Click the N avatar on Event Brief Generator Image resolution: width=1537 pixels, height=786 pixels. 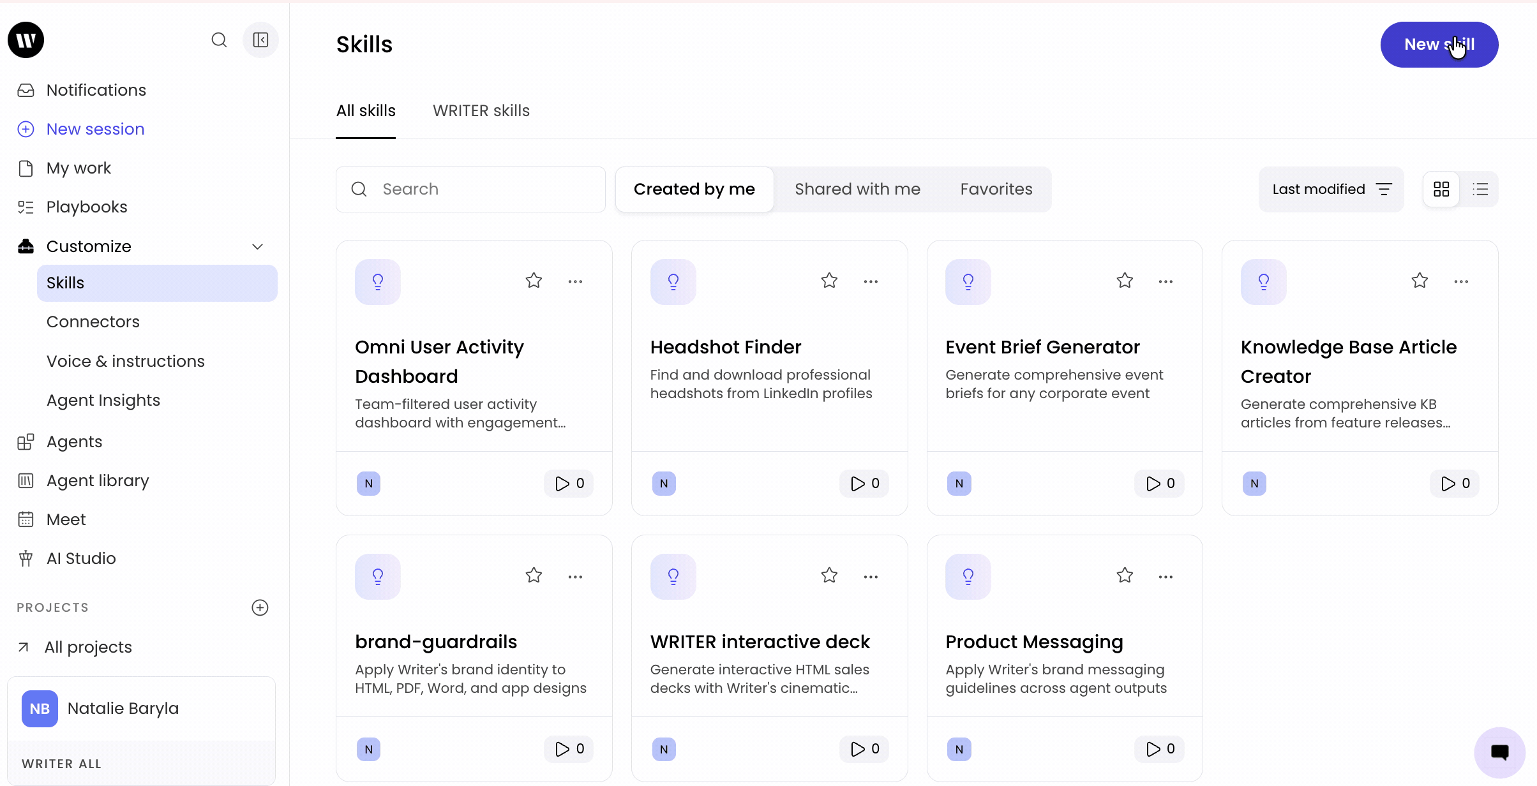[959, 484]
